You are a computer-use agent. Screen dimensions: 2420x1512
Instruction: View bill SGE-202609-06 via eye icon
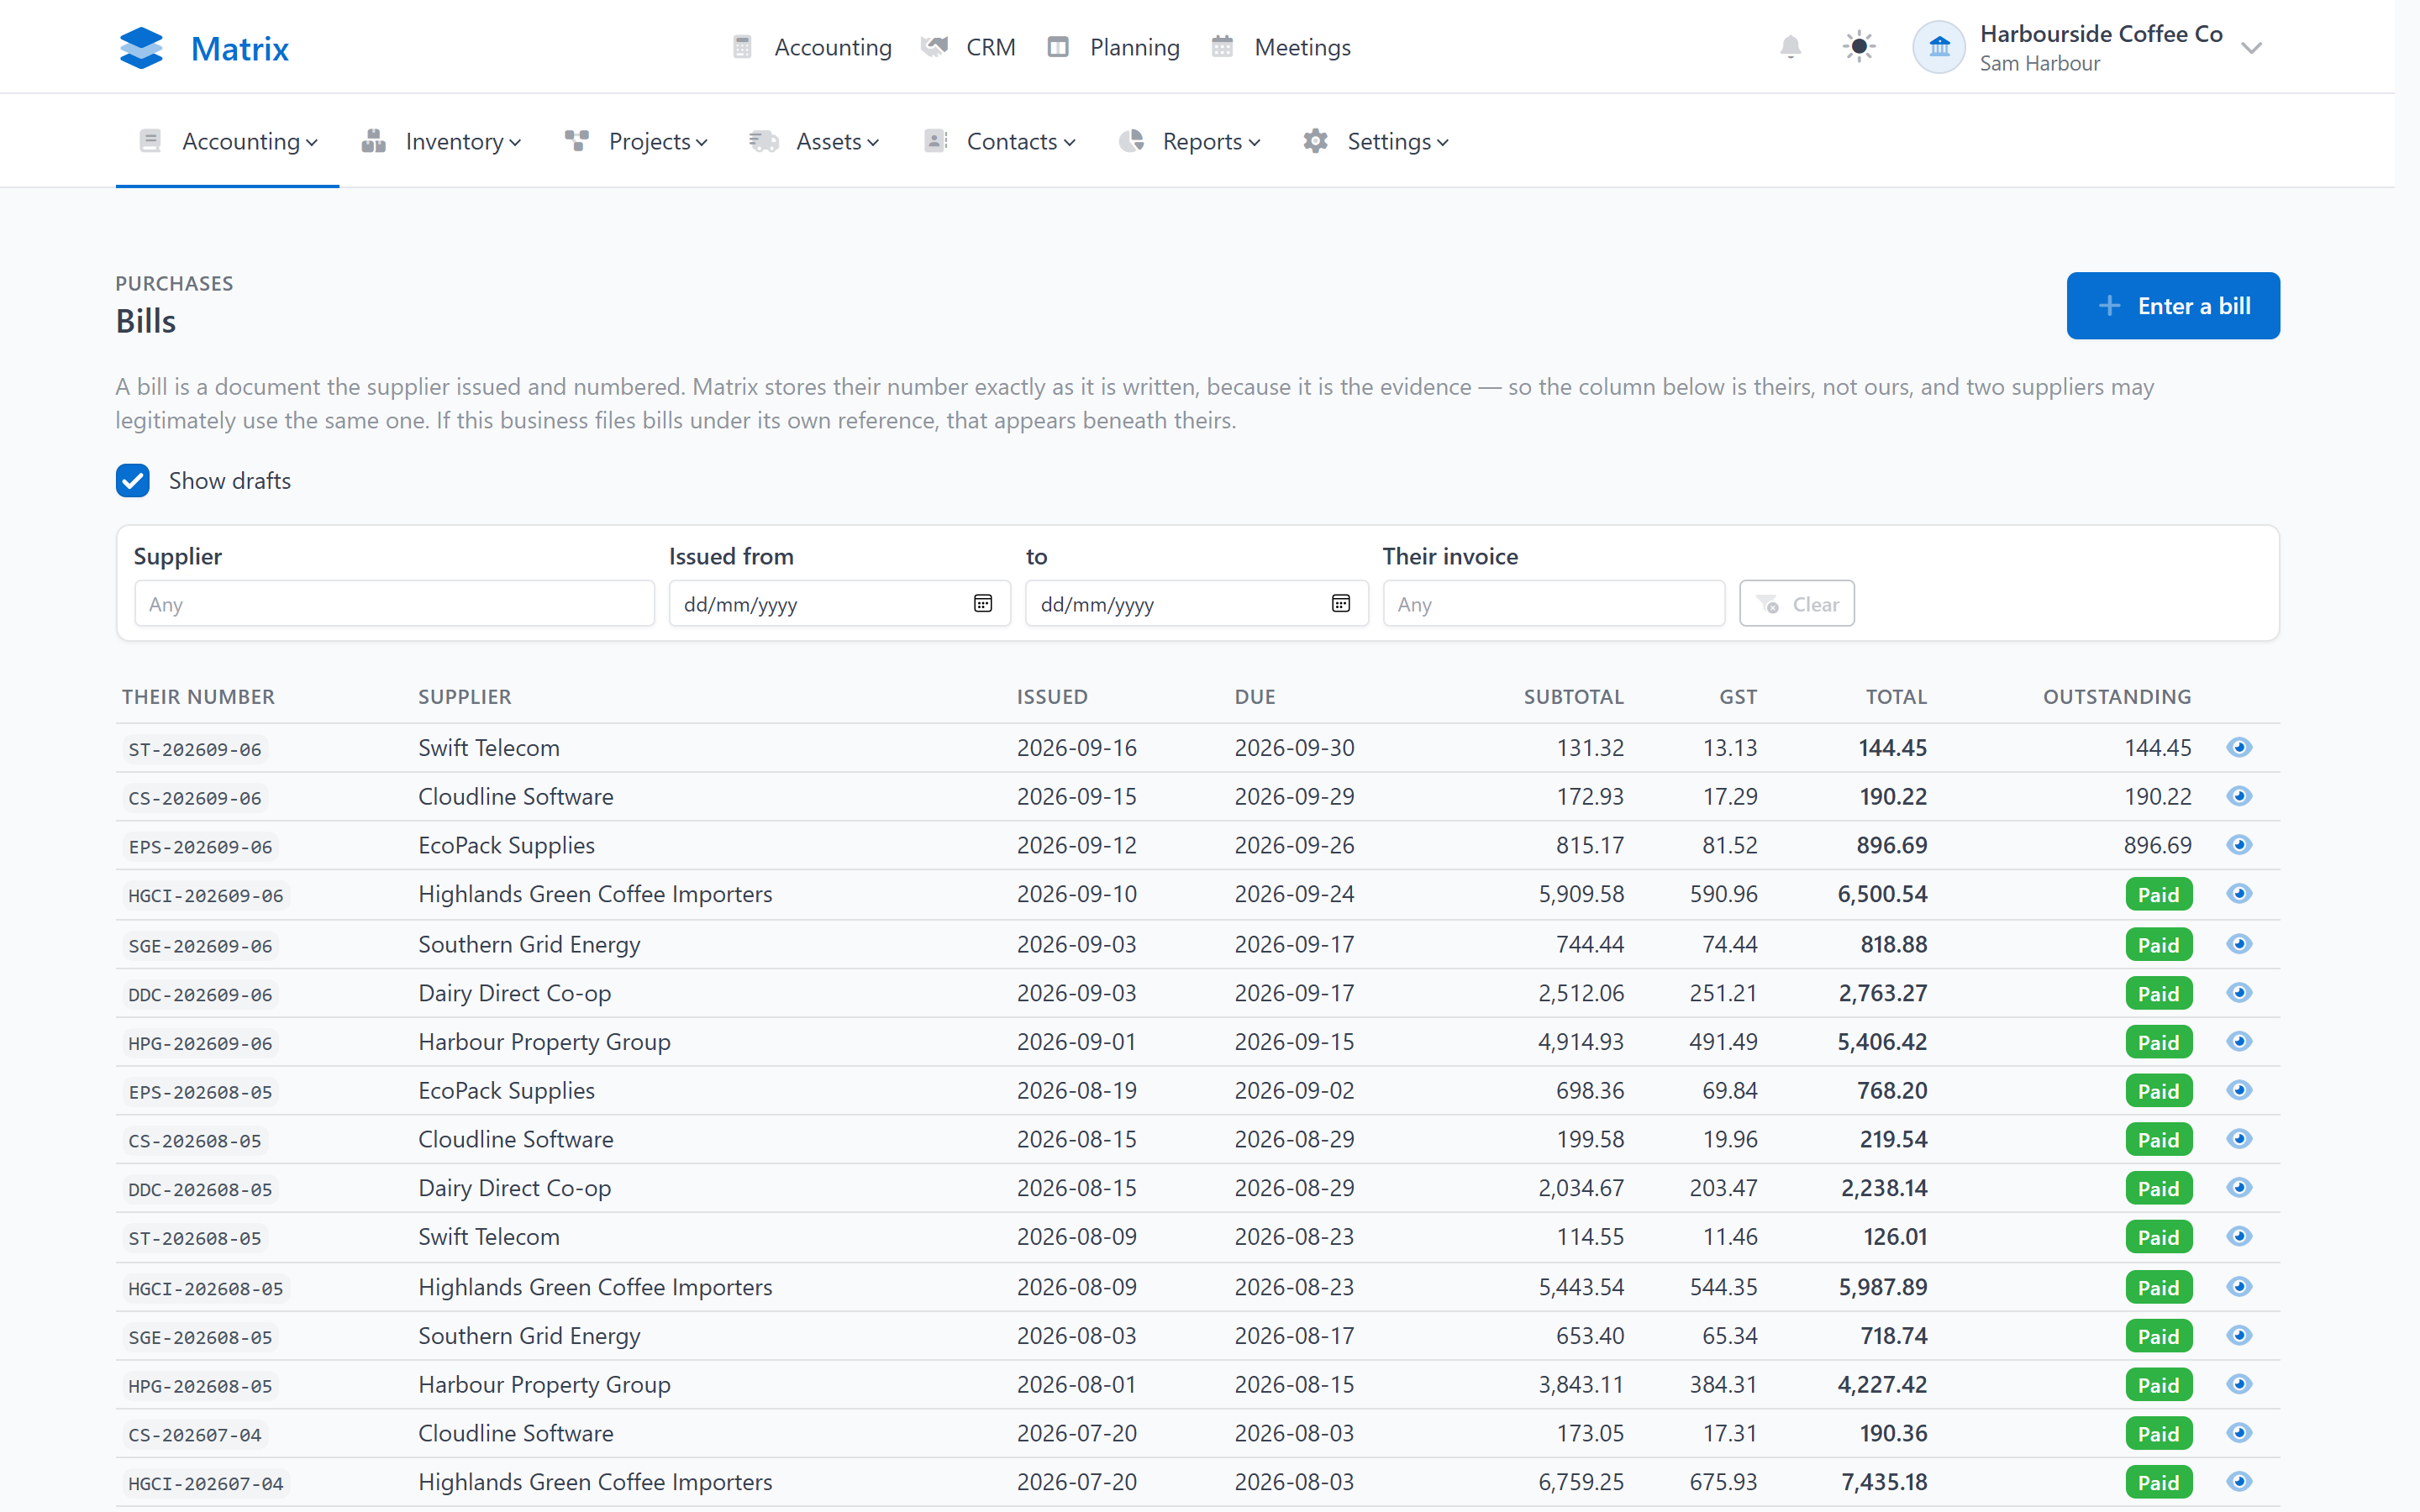2239,944
